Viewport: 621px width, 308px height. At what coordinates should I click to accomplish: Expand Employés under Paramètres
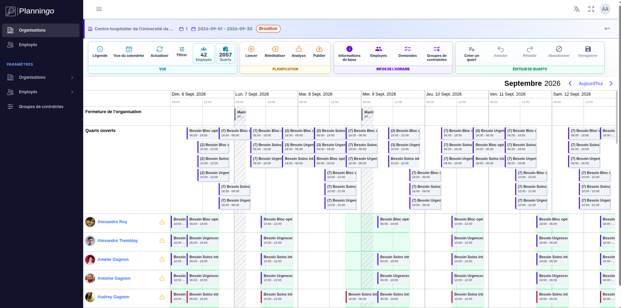[x=41, y=92]
